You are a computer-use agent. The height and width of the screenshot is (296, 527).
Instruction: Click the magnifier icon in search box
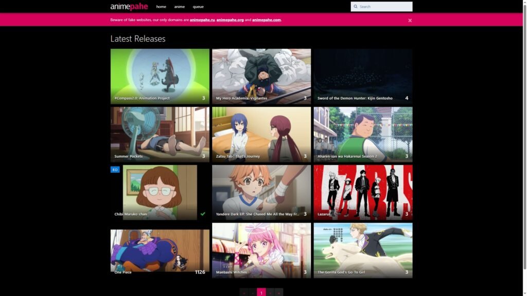(x=356, y=6)
